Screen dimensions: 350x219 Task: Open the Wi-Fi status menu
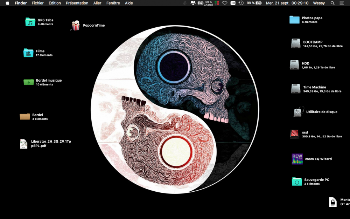pos(225,3)
